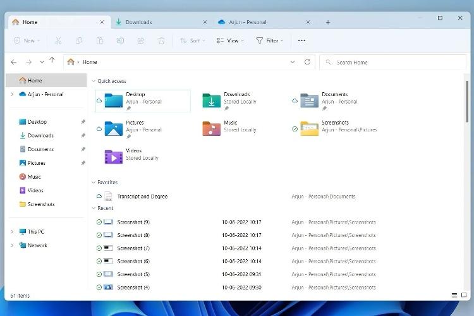The image size is (474, 316).
Task: Open the Sort dropdown menu
Action: pos(193,40)
